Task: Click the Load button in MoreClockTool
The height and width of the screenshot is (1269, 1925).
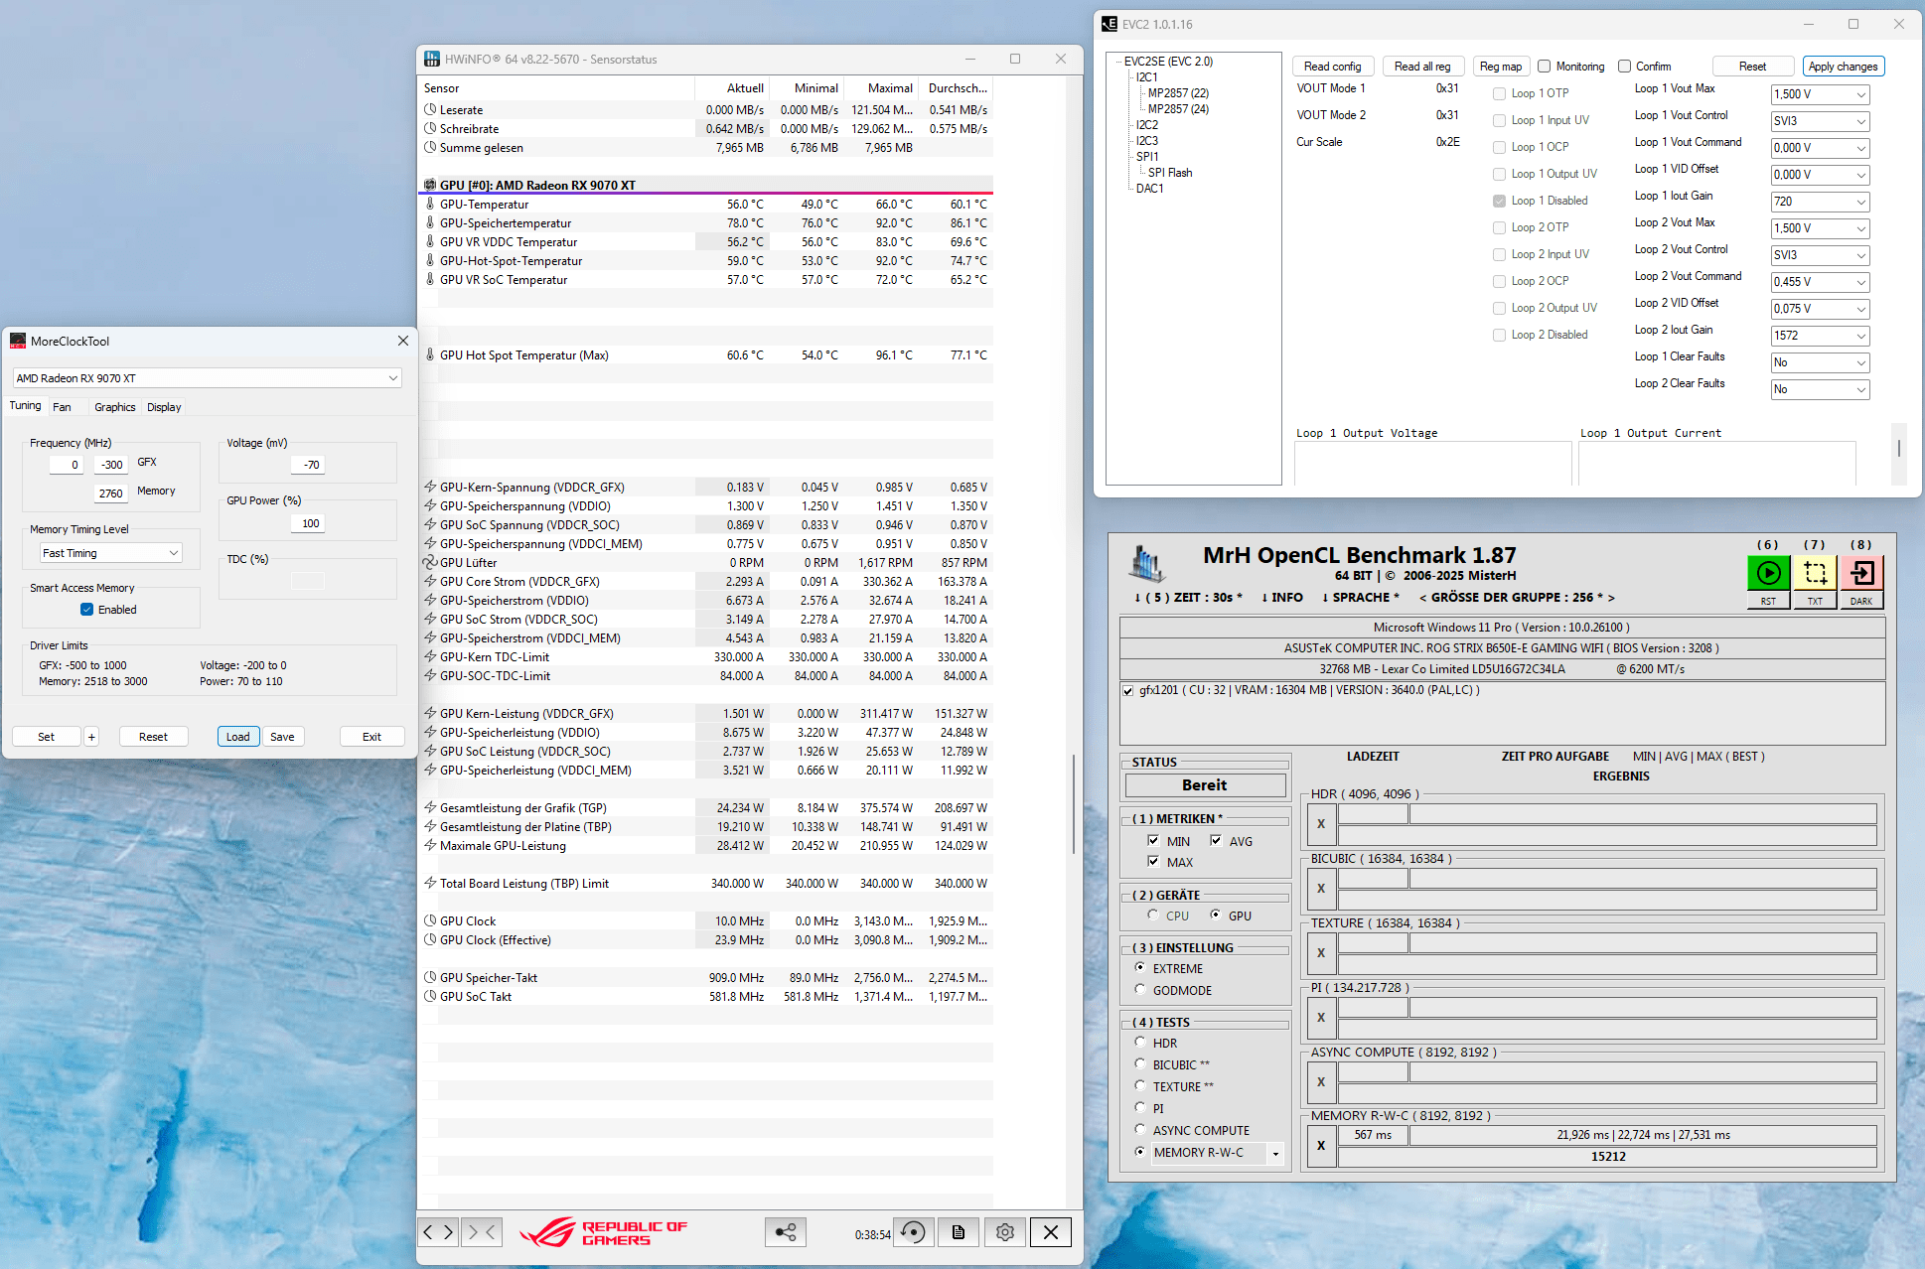Action: [238, 737]
